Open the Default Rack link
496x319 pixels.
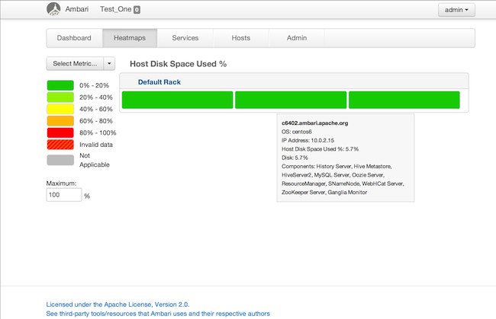(x=159, y=82)
